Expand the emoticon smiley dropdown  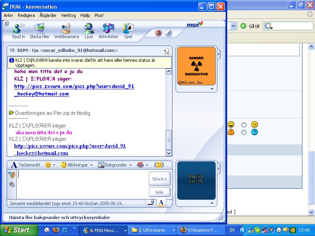[54, 165]
